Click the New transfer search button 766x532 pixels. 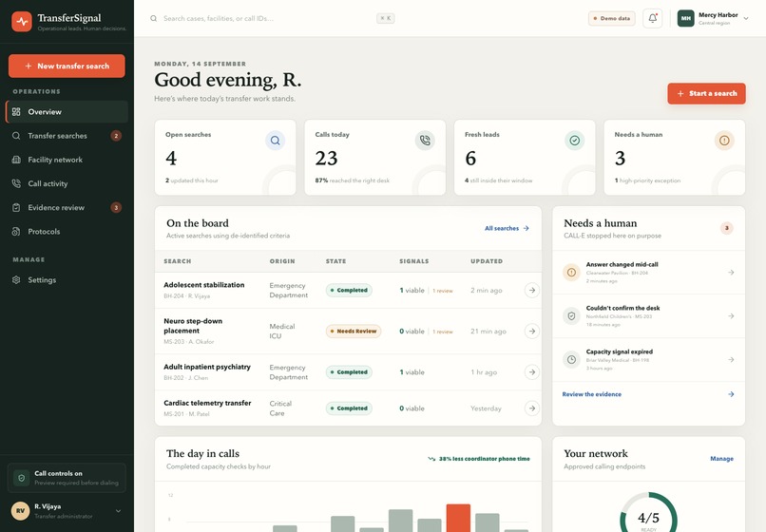point(67,66)
